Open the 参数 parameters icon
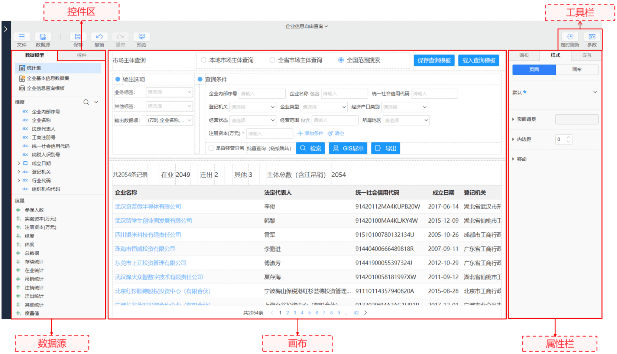 coord(592,37)
